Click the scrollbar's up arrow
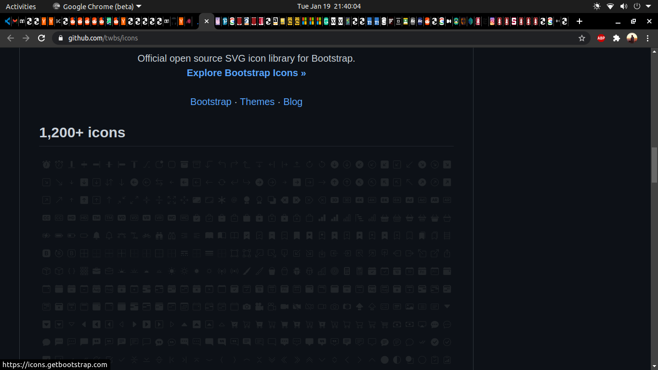Screen dimensions: 658x370 [654, 51]
